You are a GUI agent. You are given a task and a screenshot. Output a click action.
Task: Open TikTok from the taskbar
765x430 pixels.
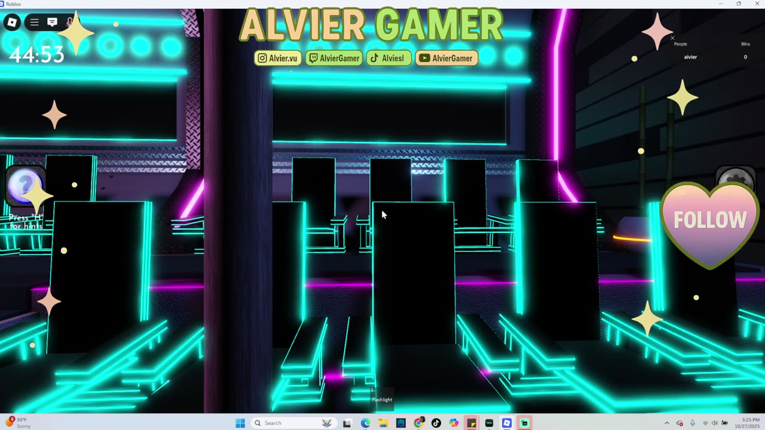436,423
